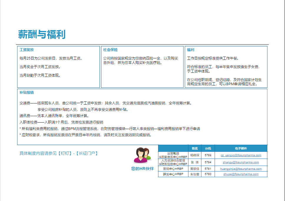Click the 具体制度内容请参见 钉钉 长征门户 text
Image resolution: width=285 pixels, height=201 pixels.
click(58, 153)
